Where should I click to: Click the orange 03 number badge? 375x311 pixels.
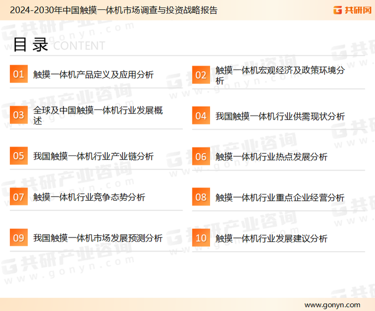pyautogui.click(x=18, y=115)
